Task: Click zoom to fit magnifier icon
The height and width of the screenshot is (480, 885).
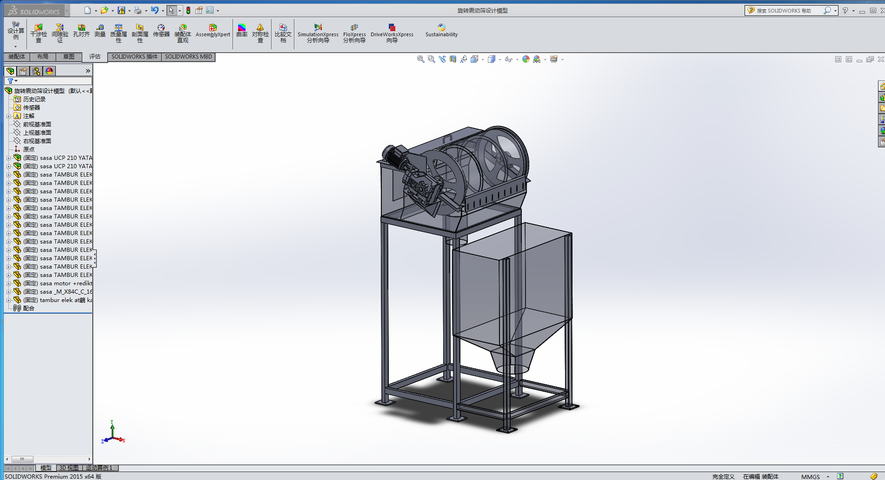Action: pyautogui.click(x=420, y=59)
